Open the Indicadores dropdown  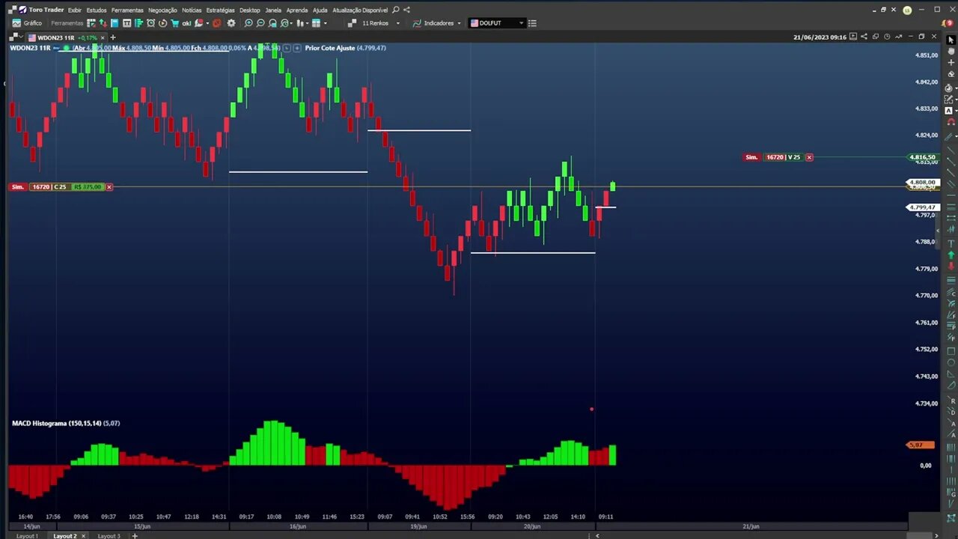tap(438, 23)
